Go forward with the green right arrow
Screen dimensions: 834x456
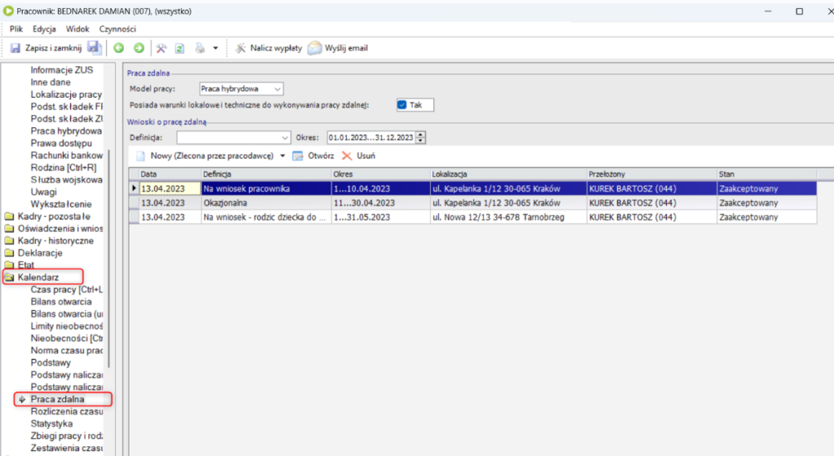pos(139,48)
